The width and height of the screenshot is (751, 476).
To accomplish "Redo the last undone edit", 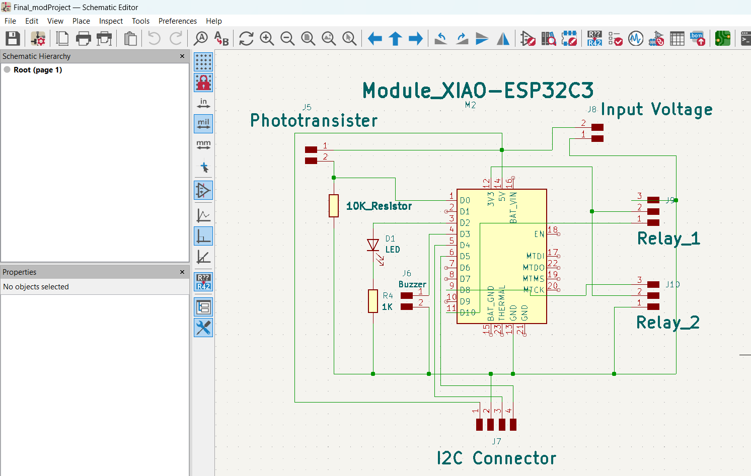I will 176,38.
